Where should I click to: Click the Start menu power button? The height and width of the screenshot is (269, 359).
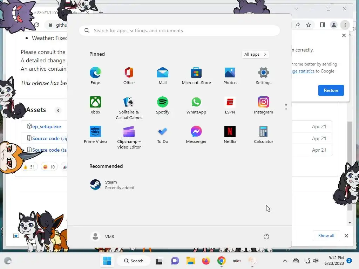(x=266, y=236)
